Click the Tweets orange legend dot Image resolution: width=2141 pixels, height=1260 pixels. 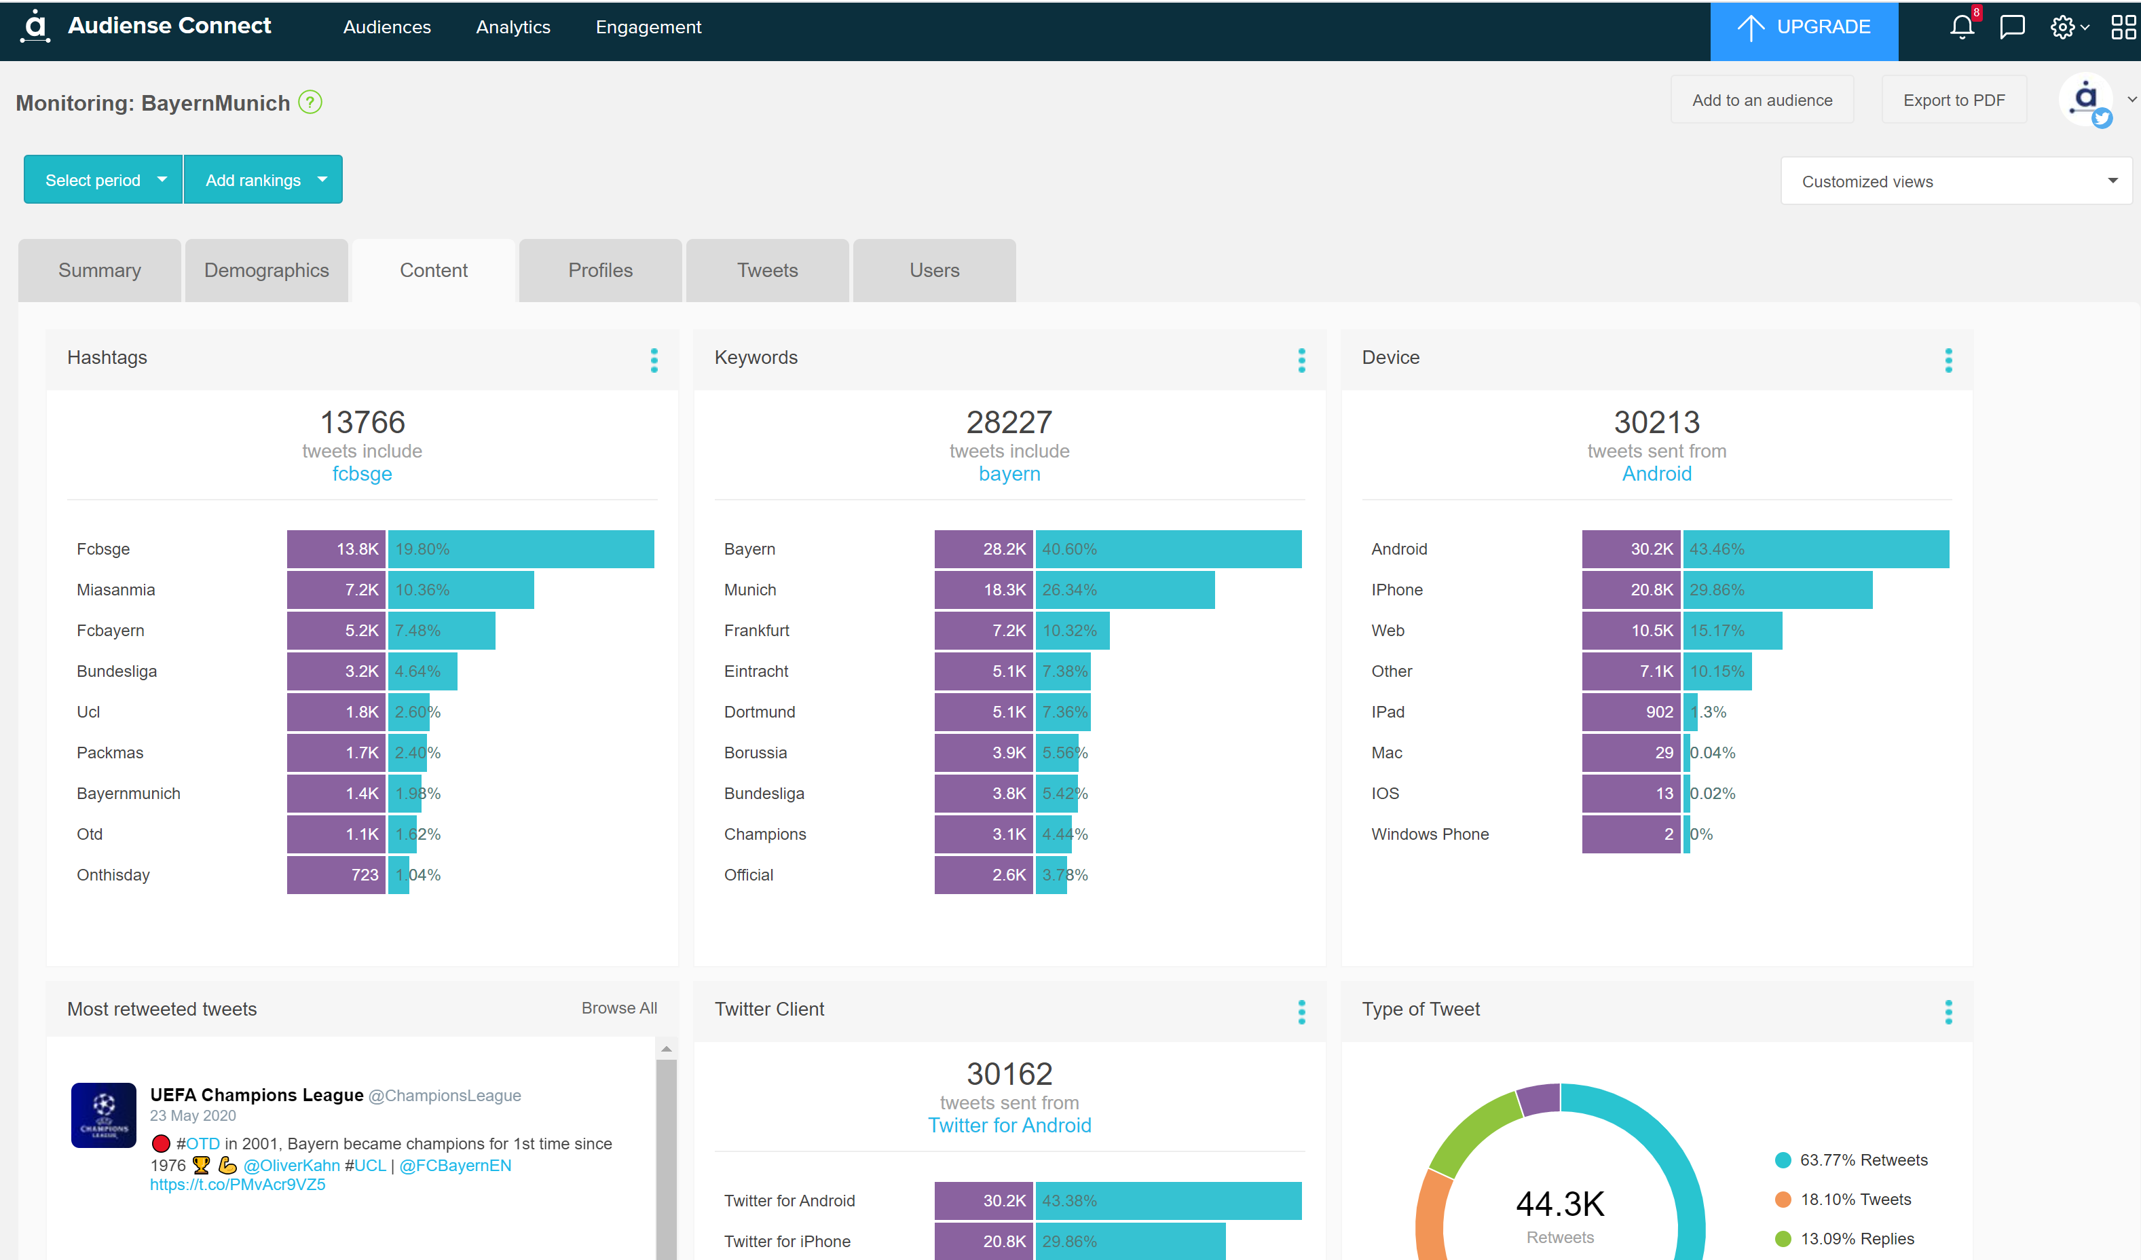click(1783, 1199)
